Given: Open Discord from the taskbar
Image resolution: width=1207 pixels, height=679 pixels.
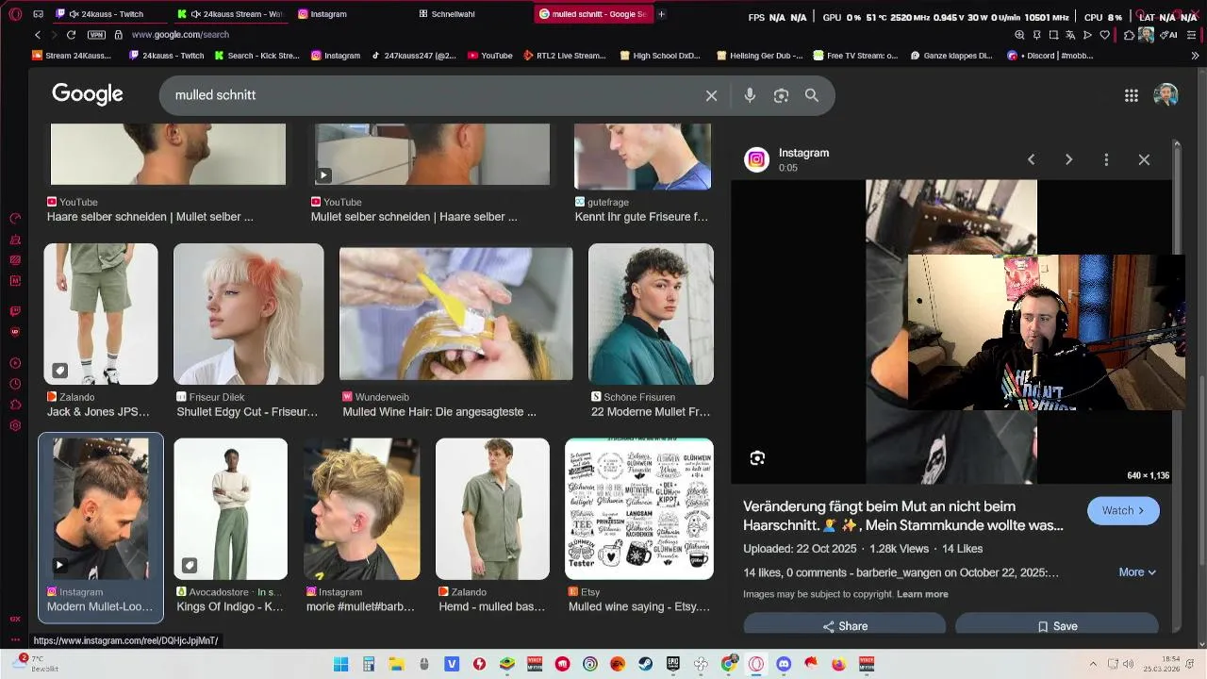Looking at the screenshot, I should point(784,664).
